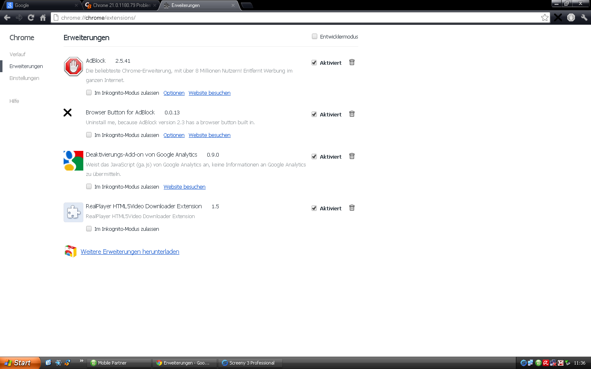
Task: Open the home page via house icon
Action: point(43,18)
